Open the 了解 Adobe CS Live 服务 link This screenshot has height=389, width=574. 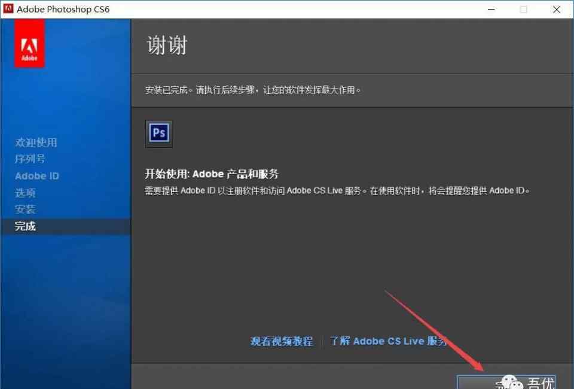pyautogui.click(x=389, y=341)
